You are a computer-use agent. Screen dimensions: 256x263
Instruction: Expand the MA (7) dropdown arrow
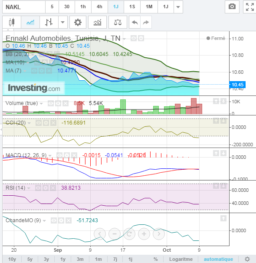(25, 71)
